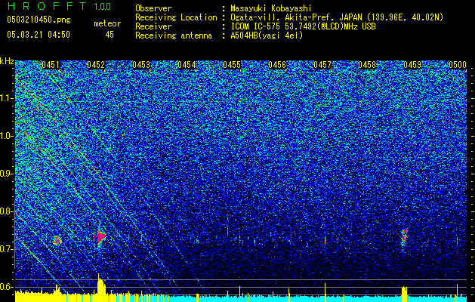Click time marker 0455

click(x=232, y=65)
